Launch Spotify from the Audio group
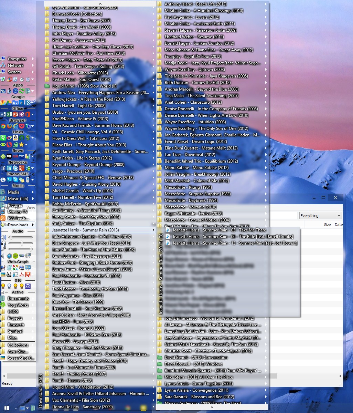Viewport: 353px width, 413px height. point(15,256)
